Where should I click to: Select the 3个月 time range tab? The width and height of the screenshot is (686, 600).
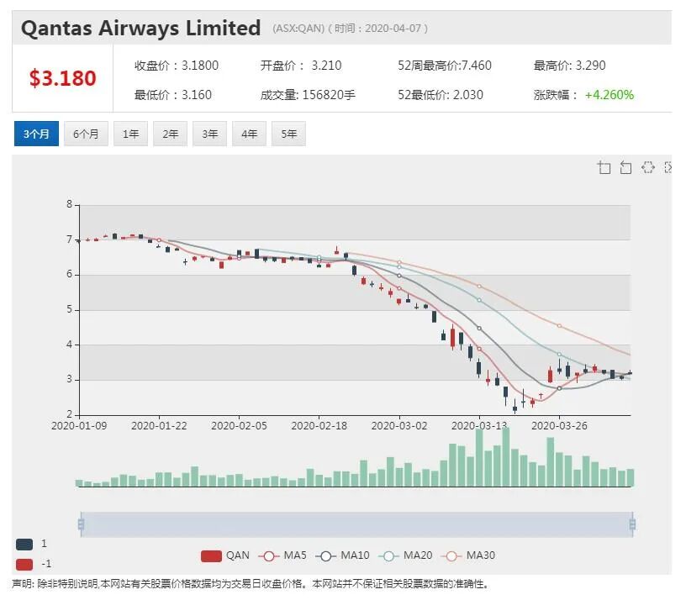coord(36,134)
